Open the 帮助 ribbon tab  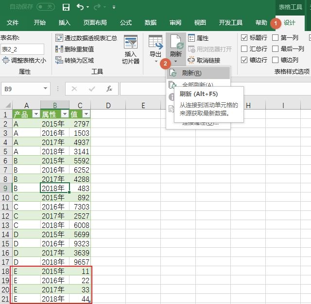coord(261,23)
